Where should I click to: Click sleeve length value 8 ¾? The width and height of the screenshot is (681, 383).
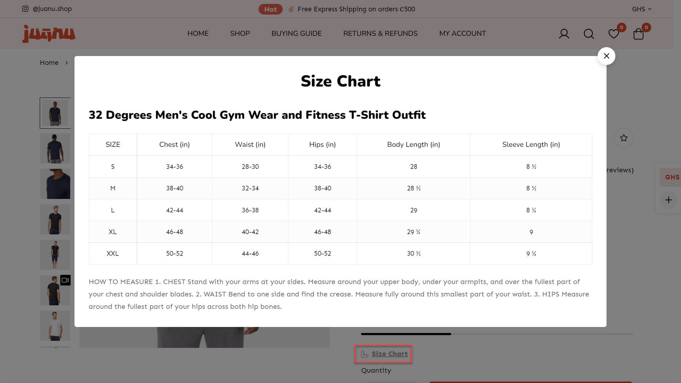click(531, 210)
